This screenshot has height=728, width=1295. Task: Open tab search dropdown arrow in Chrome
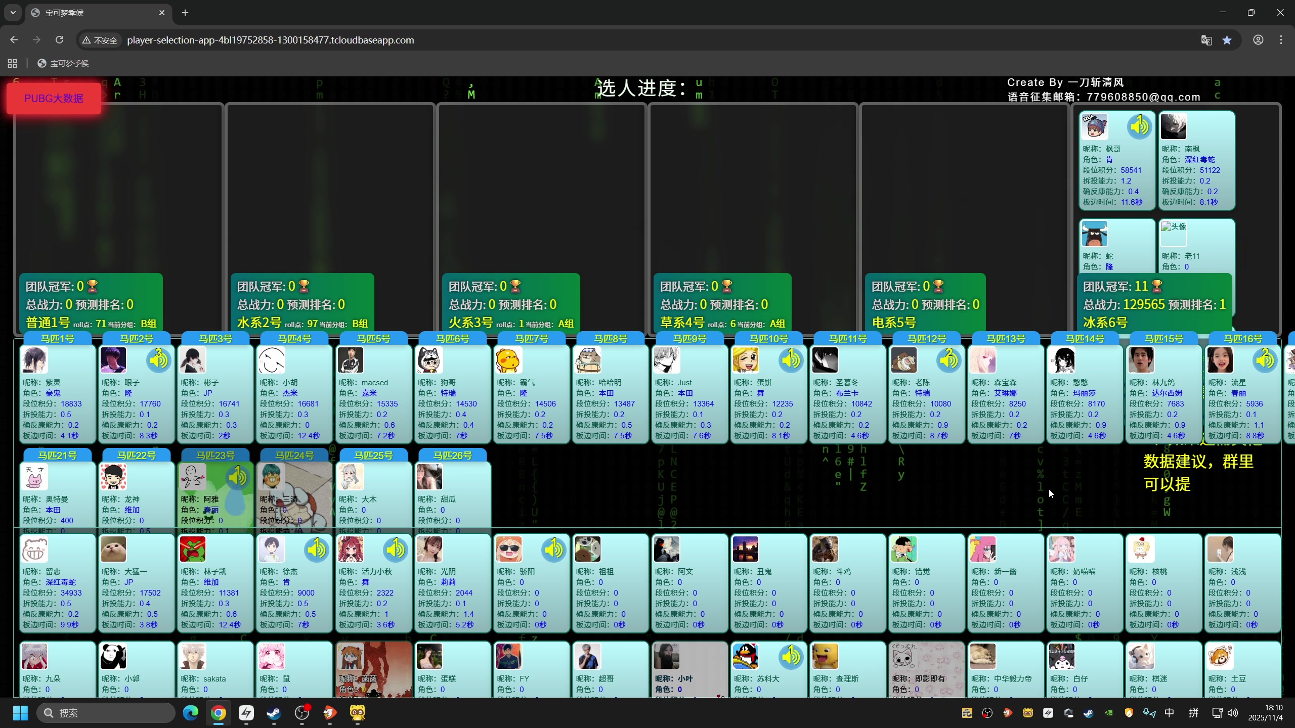pyautogui.click(x=13, y=13)
